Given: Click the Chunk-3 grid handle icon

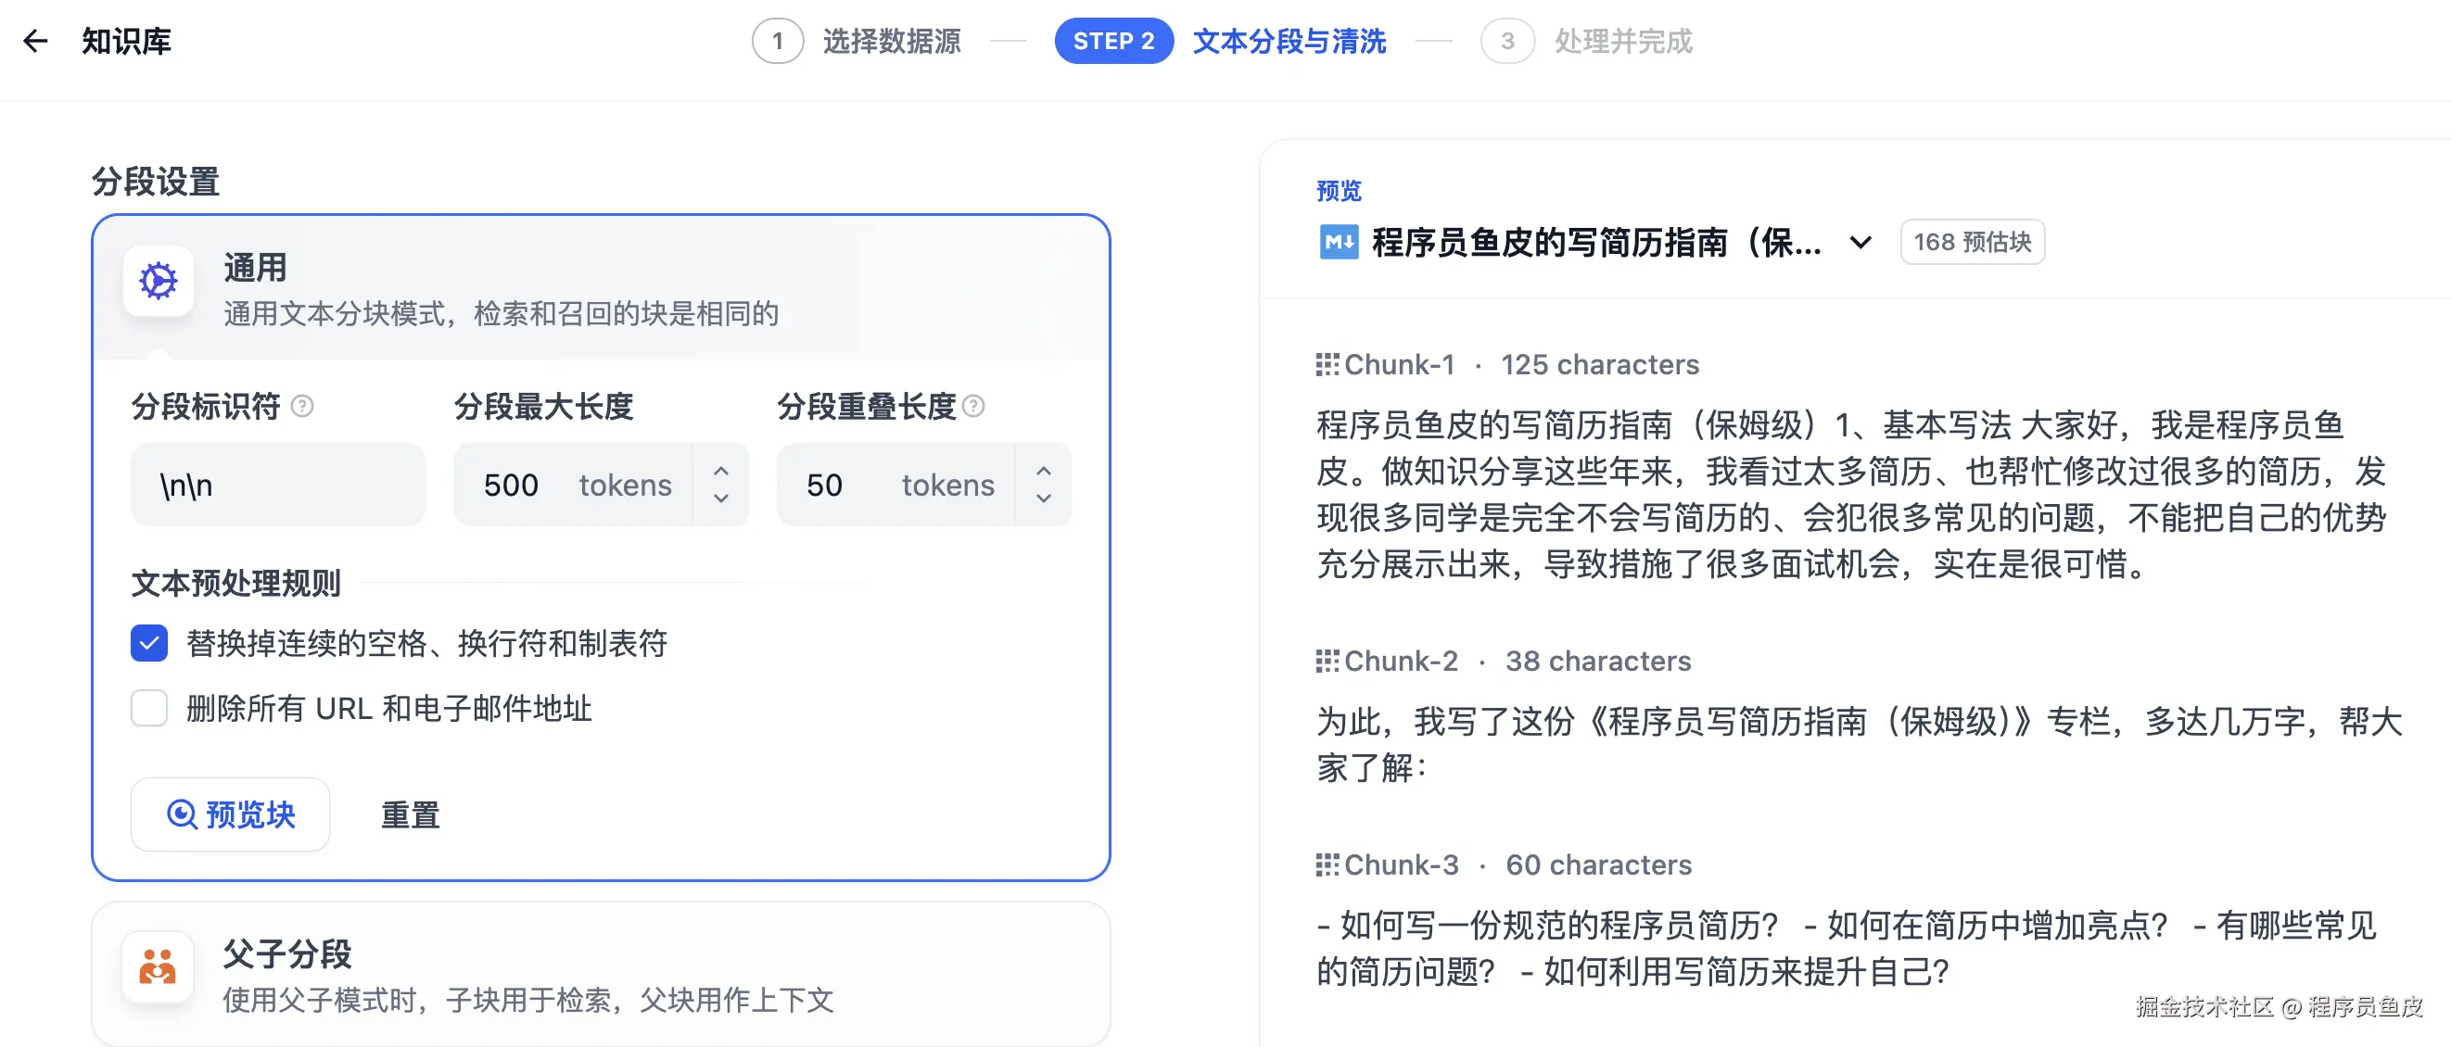Looking at the screenshot, I should click(x=1327, y=865).
